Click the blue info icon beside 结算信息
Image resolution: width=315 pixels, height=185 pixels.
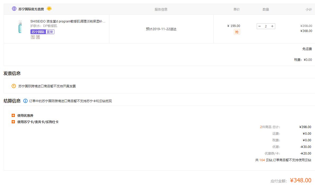[x=25, y=101]
